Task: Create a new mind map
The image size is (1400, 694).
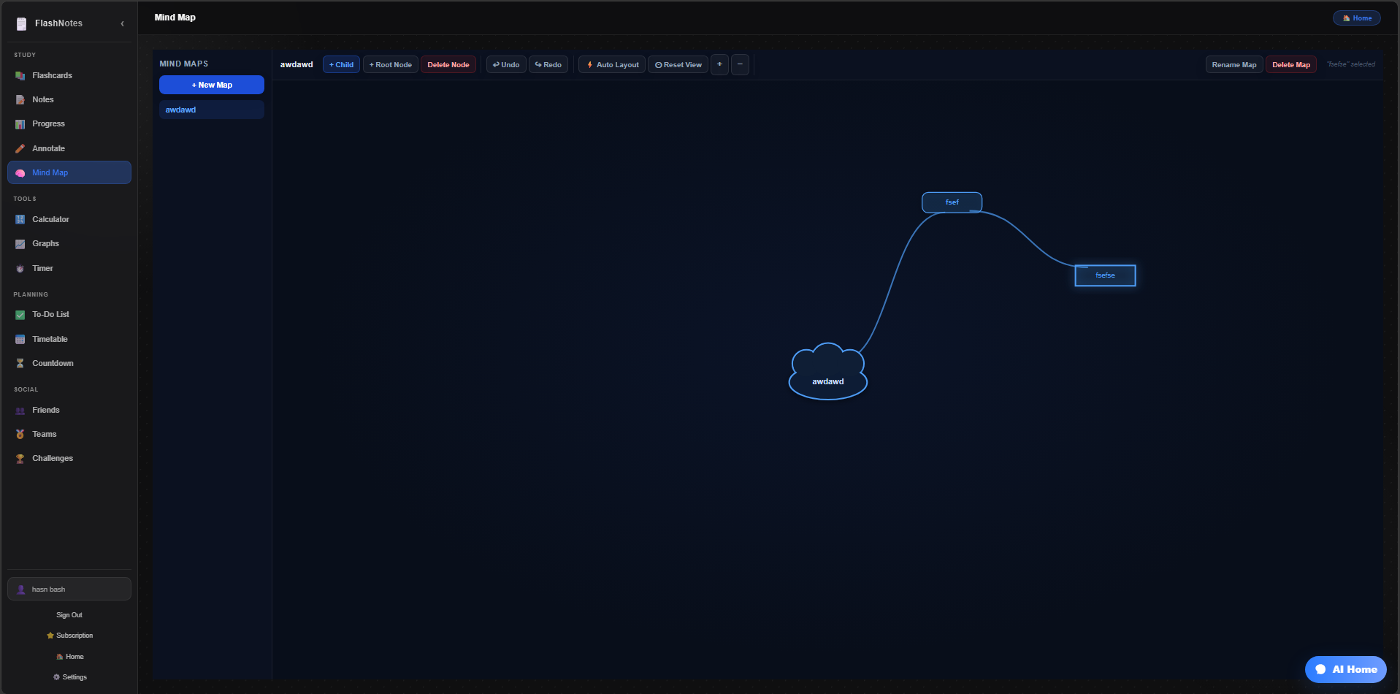Action: click(x=212, y=85)
